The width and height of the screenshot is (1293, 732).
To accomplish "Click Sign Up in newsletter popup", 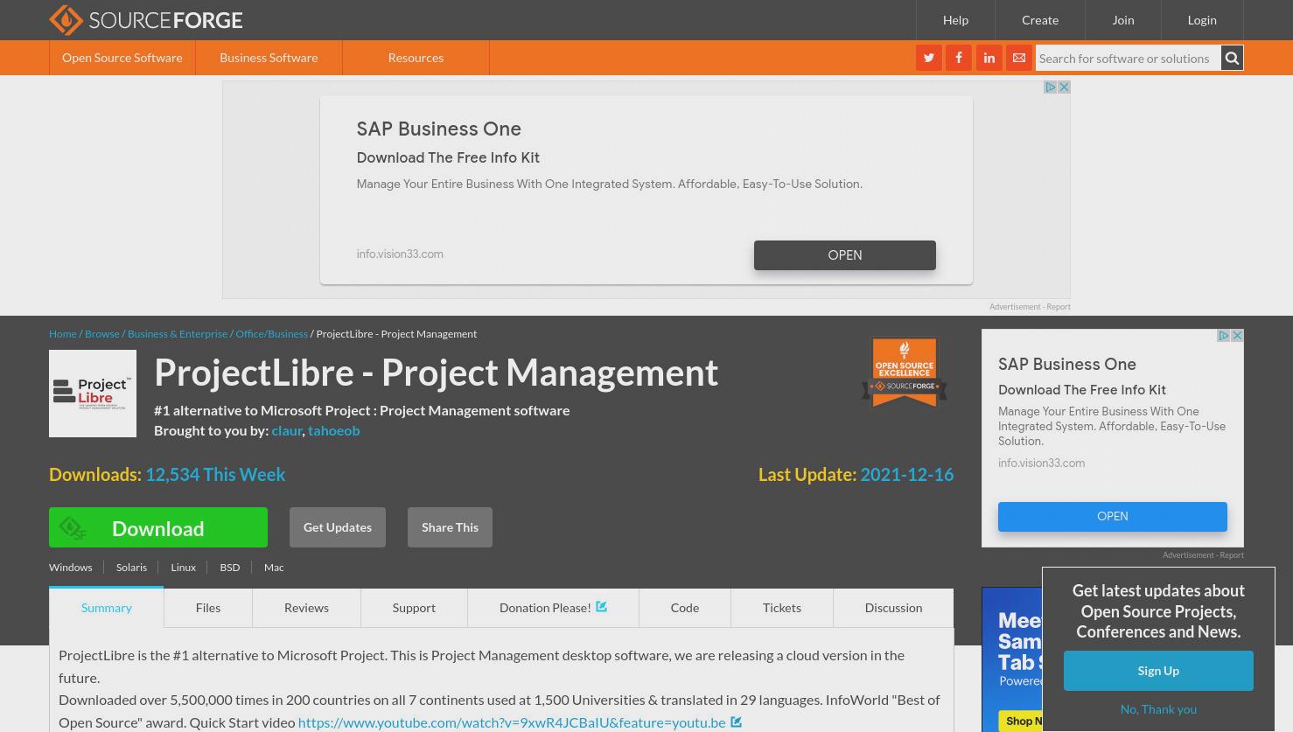I will 1158,671.
